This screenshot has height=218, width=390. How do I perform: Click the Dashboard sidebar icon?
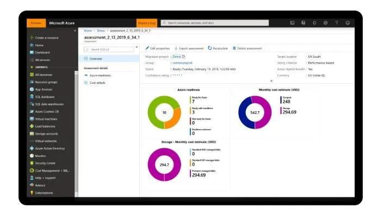(x=32, y=52)
